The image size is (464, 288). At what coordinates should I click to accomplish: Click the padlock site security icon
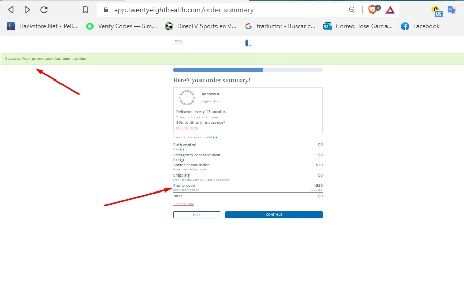coord(106,10)
